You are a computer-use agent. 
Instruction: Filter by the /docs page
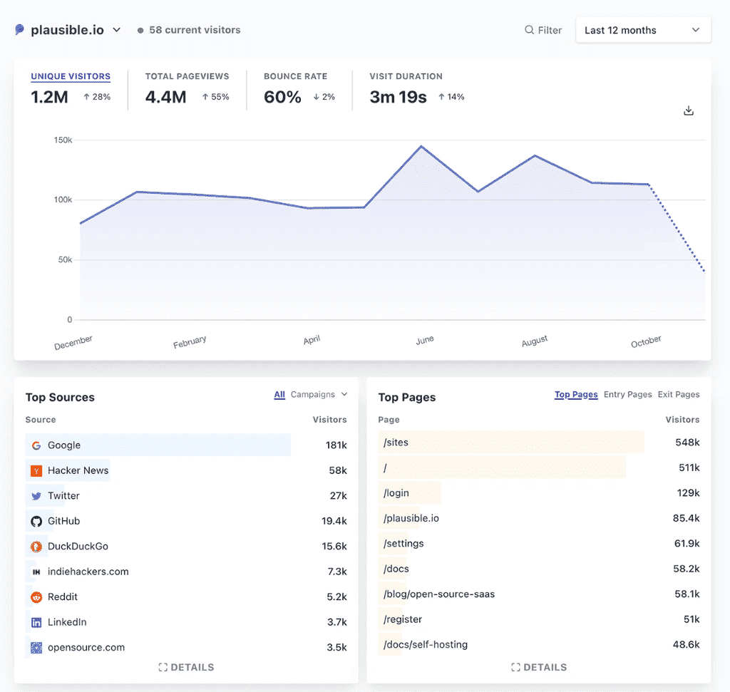[x=396, y=569]
